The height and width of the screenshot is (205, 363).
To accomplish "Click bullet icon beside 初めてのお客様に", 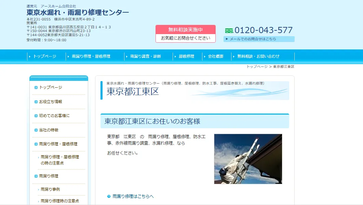I will point(36,116).
